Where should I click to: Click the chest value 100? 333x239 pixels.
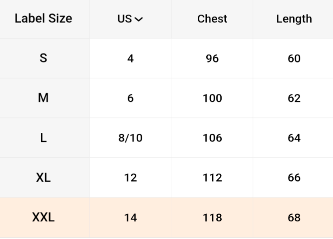pos(212,98)
